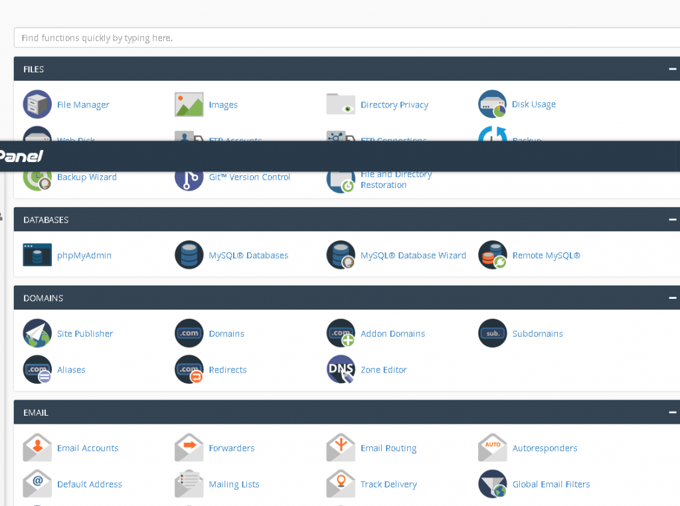This screenshot has height=506, width=680.
Task: Collapse the FILES section with minus
Action: click(672, 69)
